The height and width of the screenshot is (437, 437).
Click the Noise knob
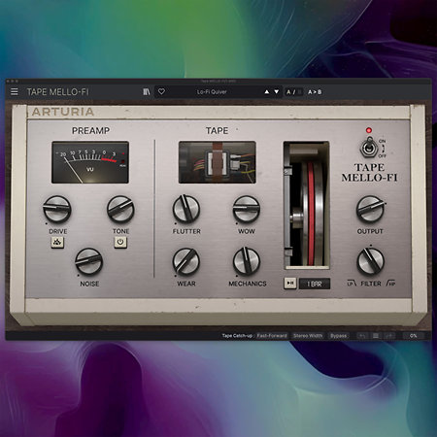(88, 261)
